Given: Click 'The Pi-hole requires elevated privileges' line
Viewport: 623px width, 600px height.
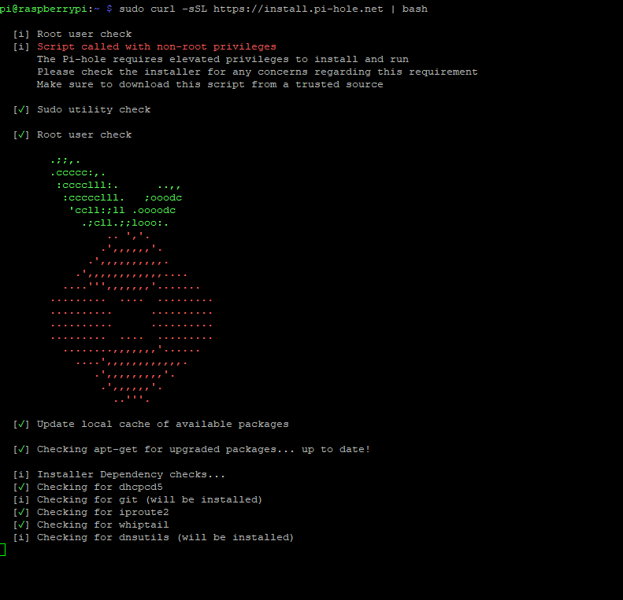Looking at the screenshot, I should click(x=223, y=60).
